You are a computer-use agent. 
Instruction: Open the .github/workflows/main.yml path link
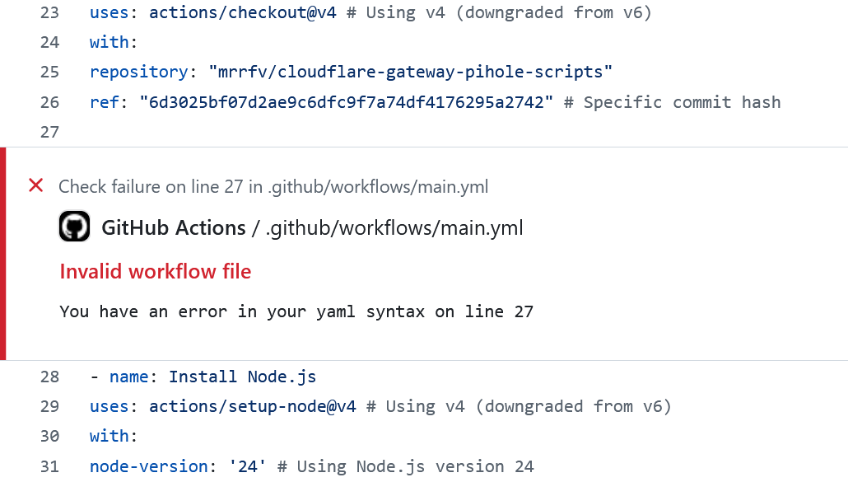tap(394, 228)
